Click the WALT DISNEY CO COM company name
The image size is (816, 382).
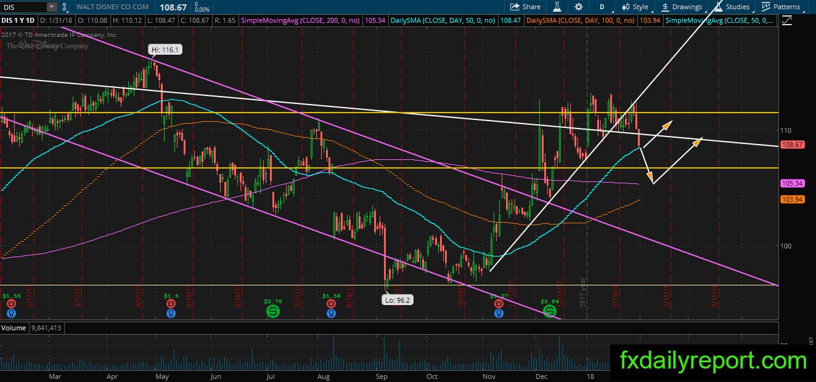(x=112, y=7)
